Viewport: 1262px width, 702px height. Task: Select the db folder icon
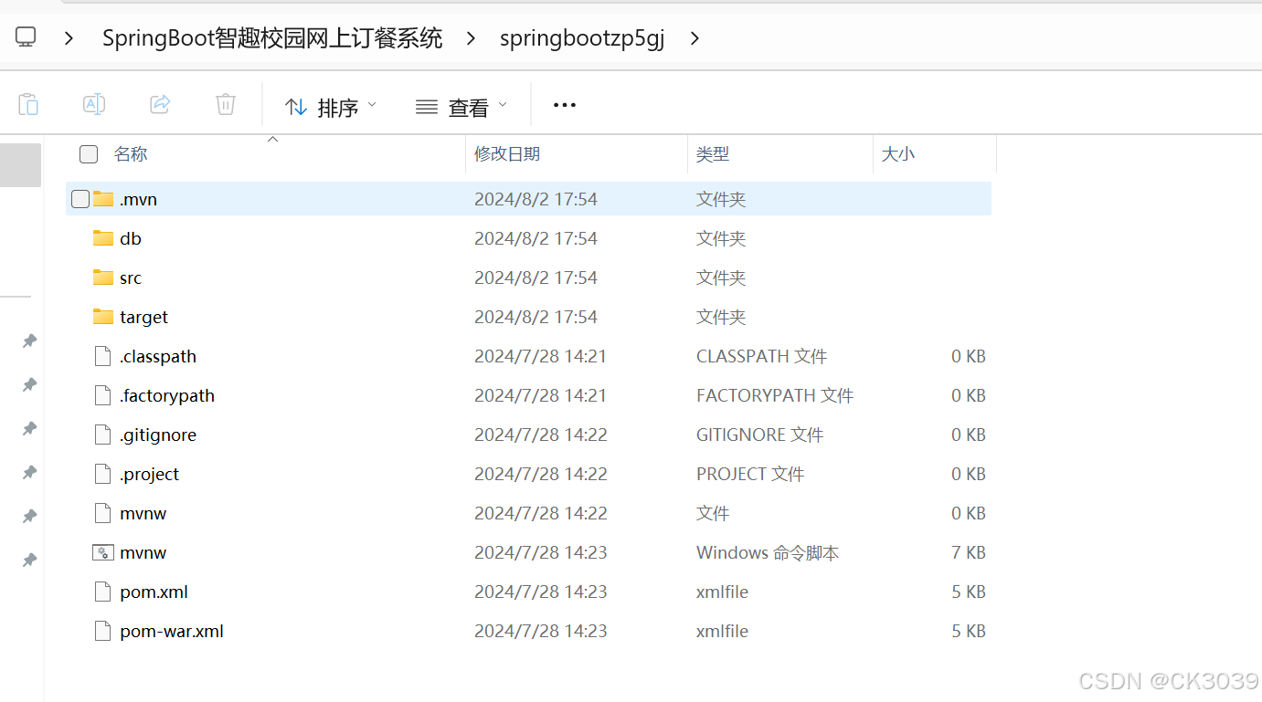103,238
